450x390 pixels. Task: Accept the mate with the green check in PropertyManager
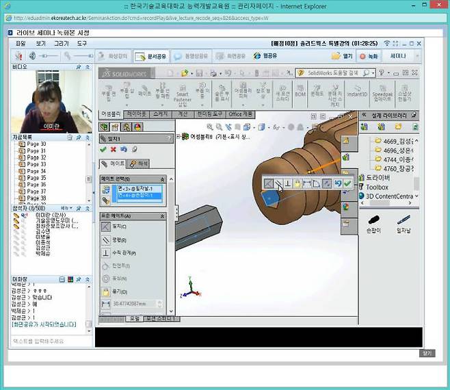(x=103, y=149)
